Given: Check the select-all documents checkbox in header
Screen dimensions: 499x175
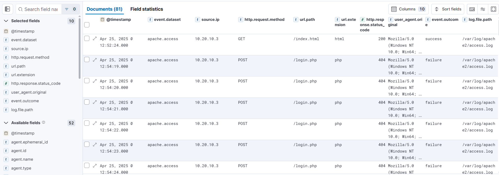Looking at the screenshot, I should click(x=87, y=25).
